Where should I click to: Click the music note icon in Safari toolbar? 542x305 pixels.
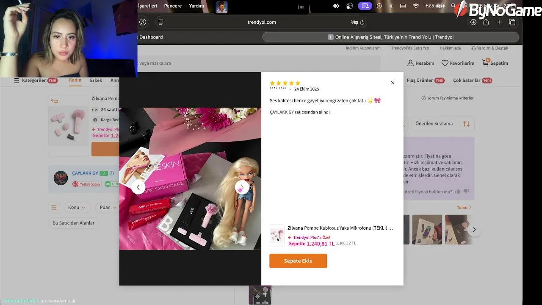(x=143, y=22)
